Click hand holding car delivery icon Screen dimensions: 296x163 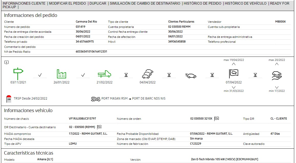[x=277, y=75]
